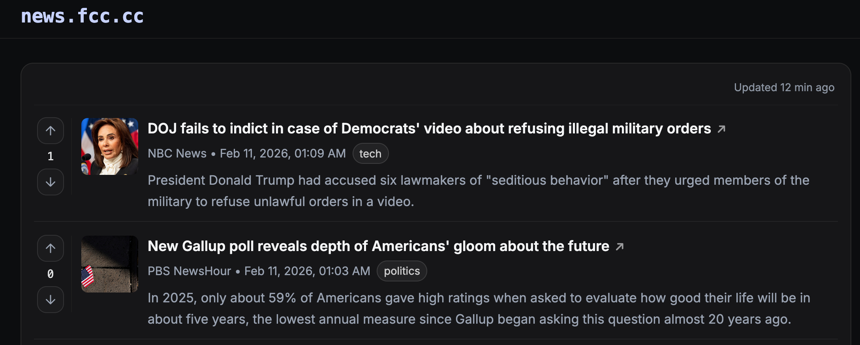The image size is (860, 345).
Task: Upvote the DOJ fails to indict article
Action: point(51,131)
